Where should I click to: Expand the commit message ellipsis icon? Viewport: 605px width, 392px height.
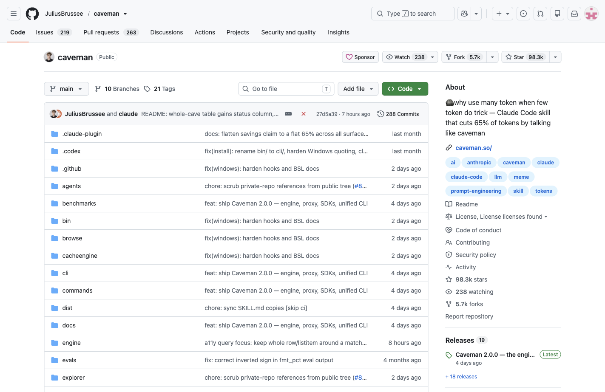pyautogui.click(x=288, y=114)
